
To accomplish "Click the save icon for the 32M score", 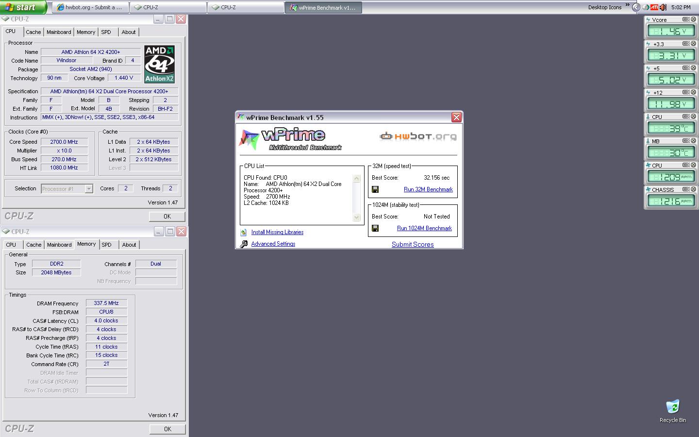I will pyautogui.click(x=375, y=189).
